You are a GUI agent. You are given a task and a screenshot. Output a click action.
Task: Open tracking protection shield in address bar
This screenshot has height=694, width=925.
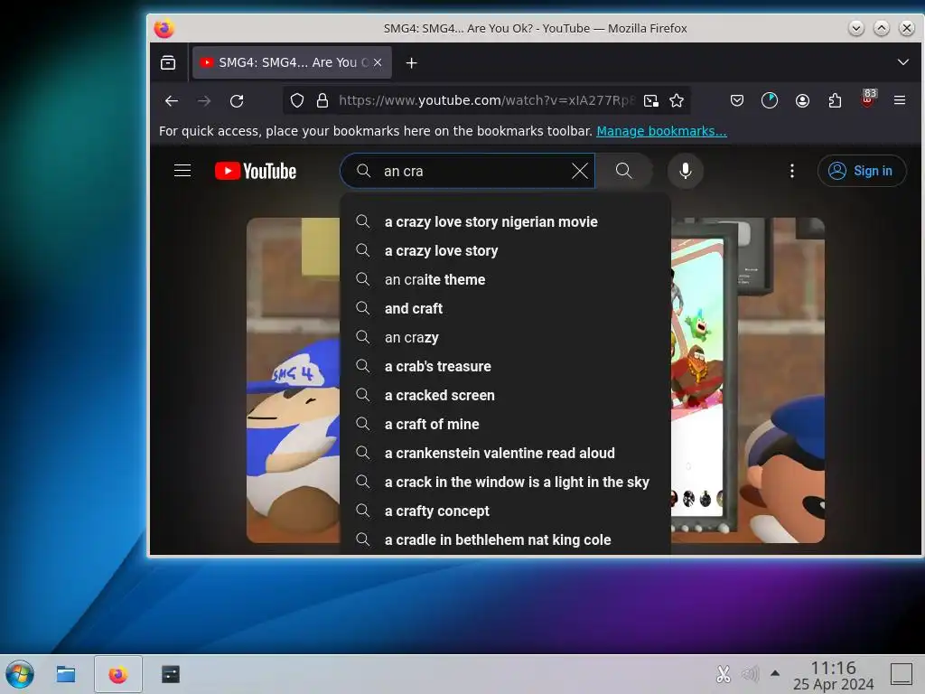297,101
